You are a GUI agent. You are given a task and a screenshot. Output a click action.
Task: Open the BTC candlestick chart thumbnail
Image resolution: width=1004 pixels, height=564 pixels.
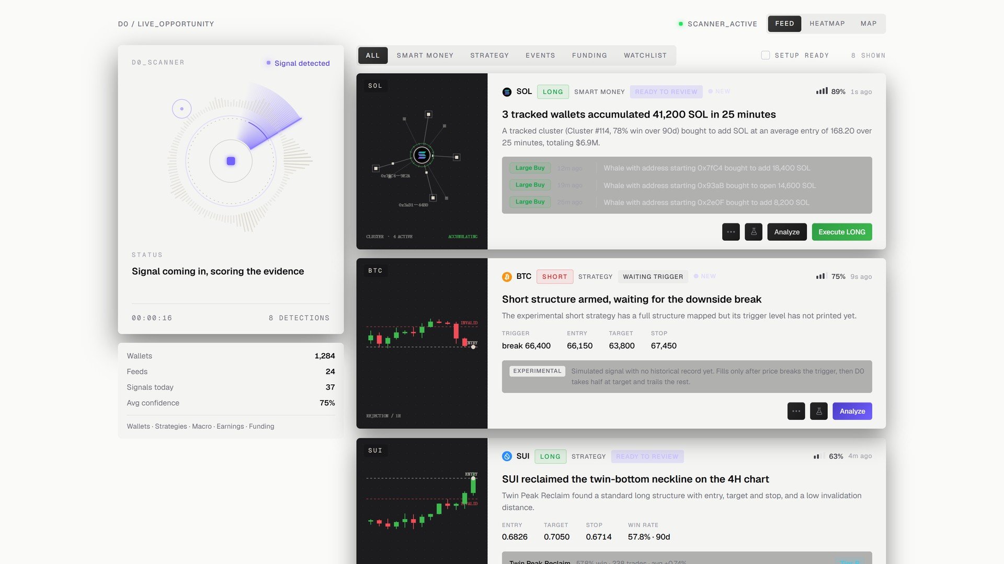point(422,344)
